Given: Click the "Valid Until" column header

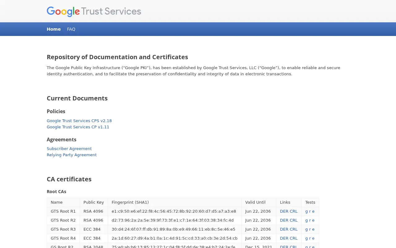Looking at the screenshot, I should coord(259,202).
